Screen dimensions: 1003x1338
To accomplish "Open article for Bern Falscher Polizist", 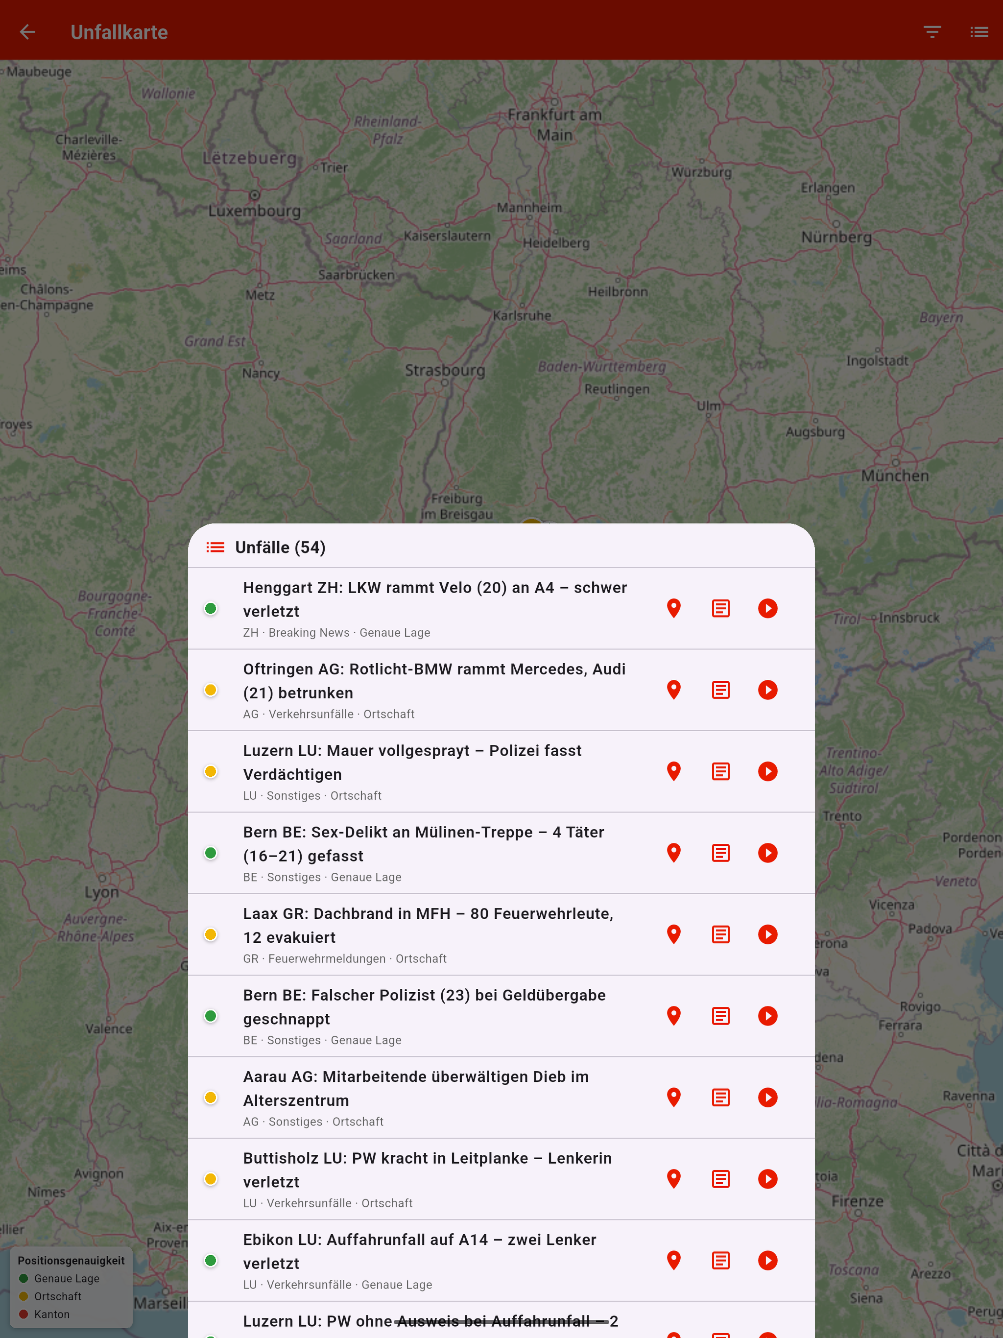I will [x=720, y=1016].
